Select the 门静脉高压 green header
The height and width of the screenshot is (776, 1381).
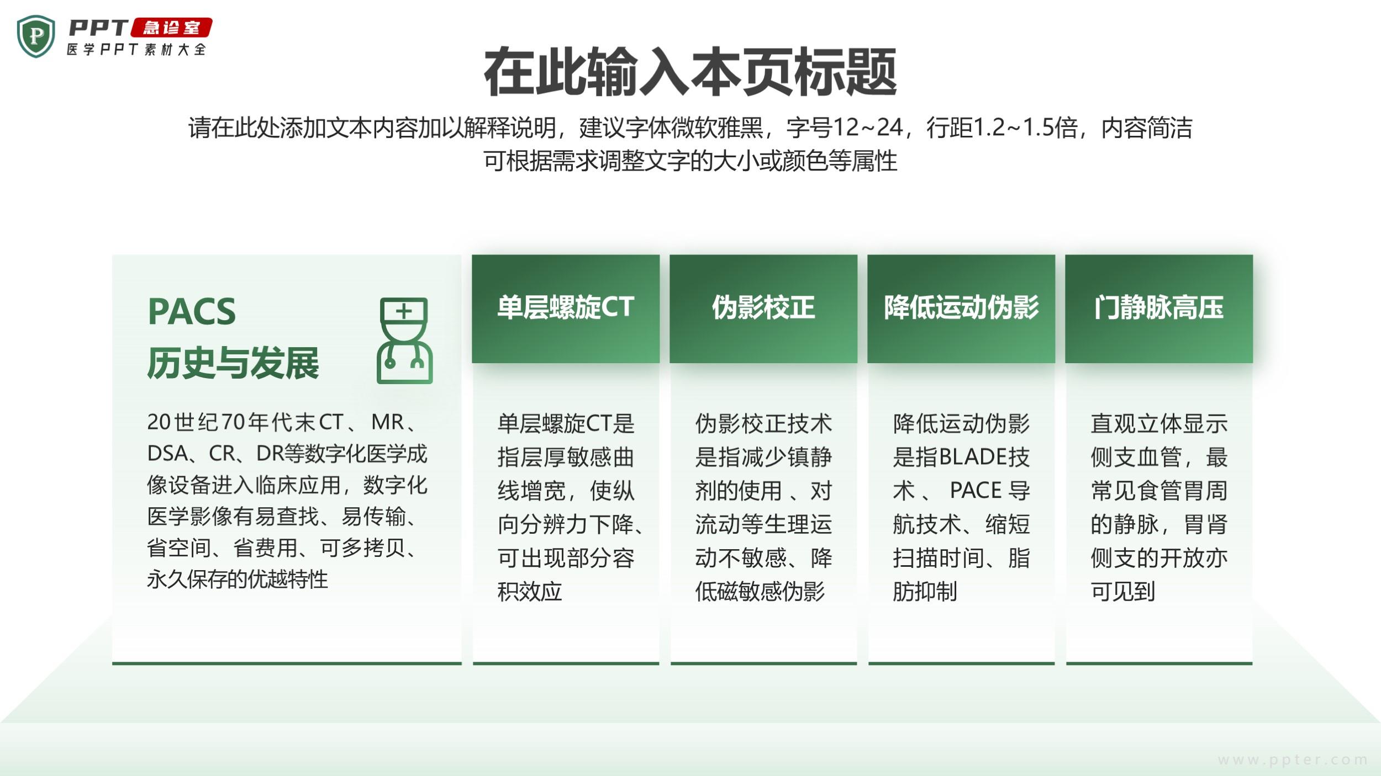pos(1159,308)
